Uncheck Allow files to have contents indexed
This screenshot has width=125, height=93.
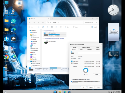[71, 82]
